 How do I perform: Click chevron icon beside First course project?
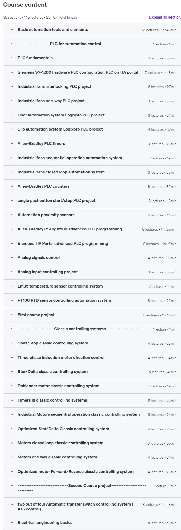point(12,315)
